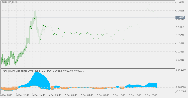
Task: Click the 7 Dec 08:45 time label
Action: [103, 95]
